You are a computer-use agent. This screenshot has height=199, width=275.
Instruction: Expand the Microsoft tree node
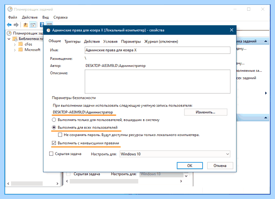[15, 50]
